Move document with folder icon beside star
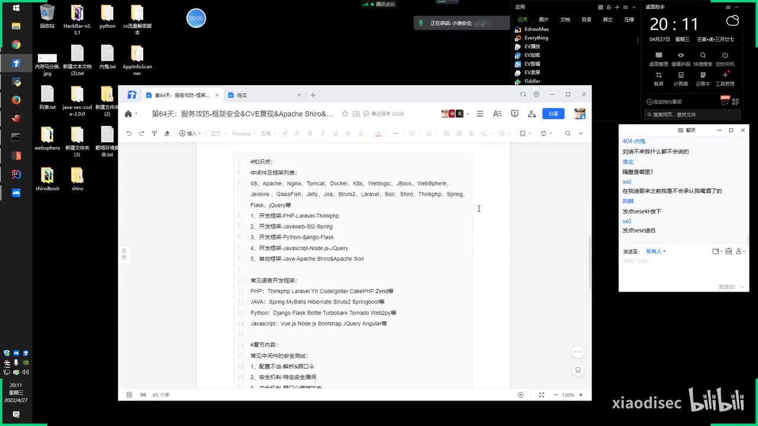 tap(356, 114)
